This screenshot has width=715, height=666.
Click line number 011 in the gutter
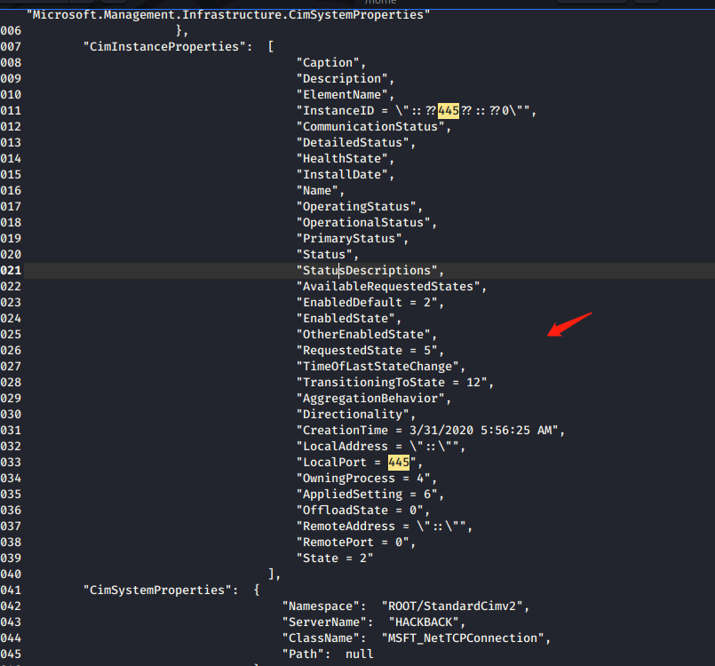11,110
